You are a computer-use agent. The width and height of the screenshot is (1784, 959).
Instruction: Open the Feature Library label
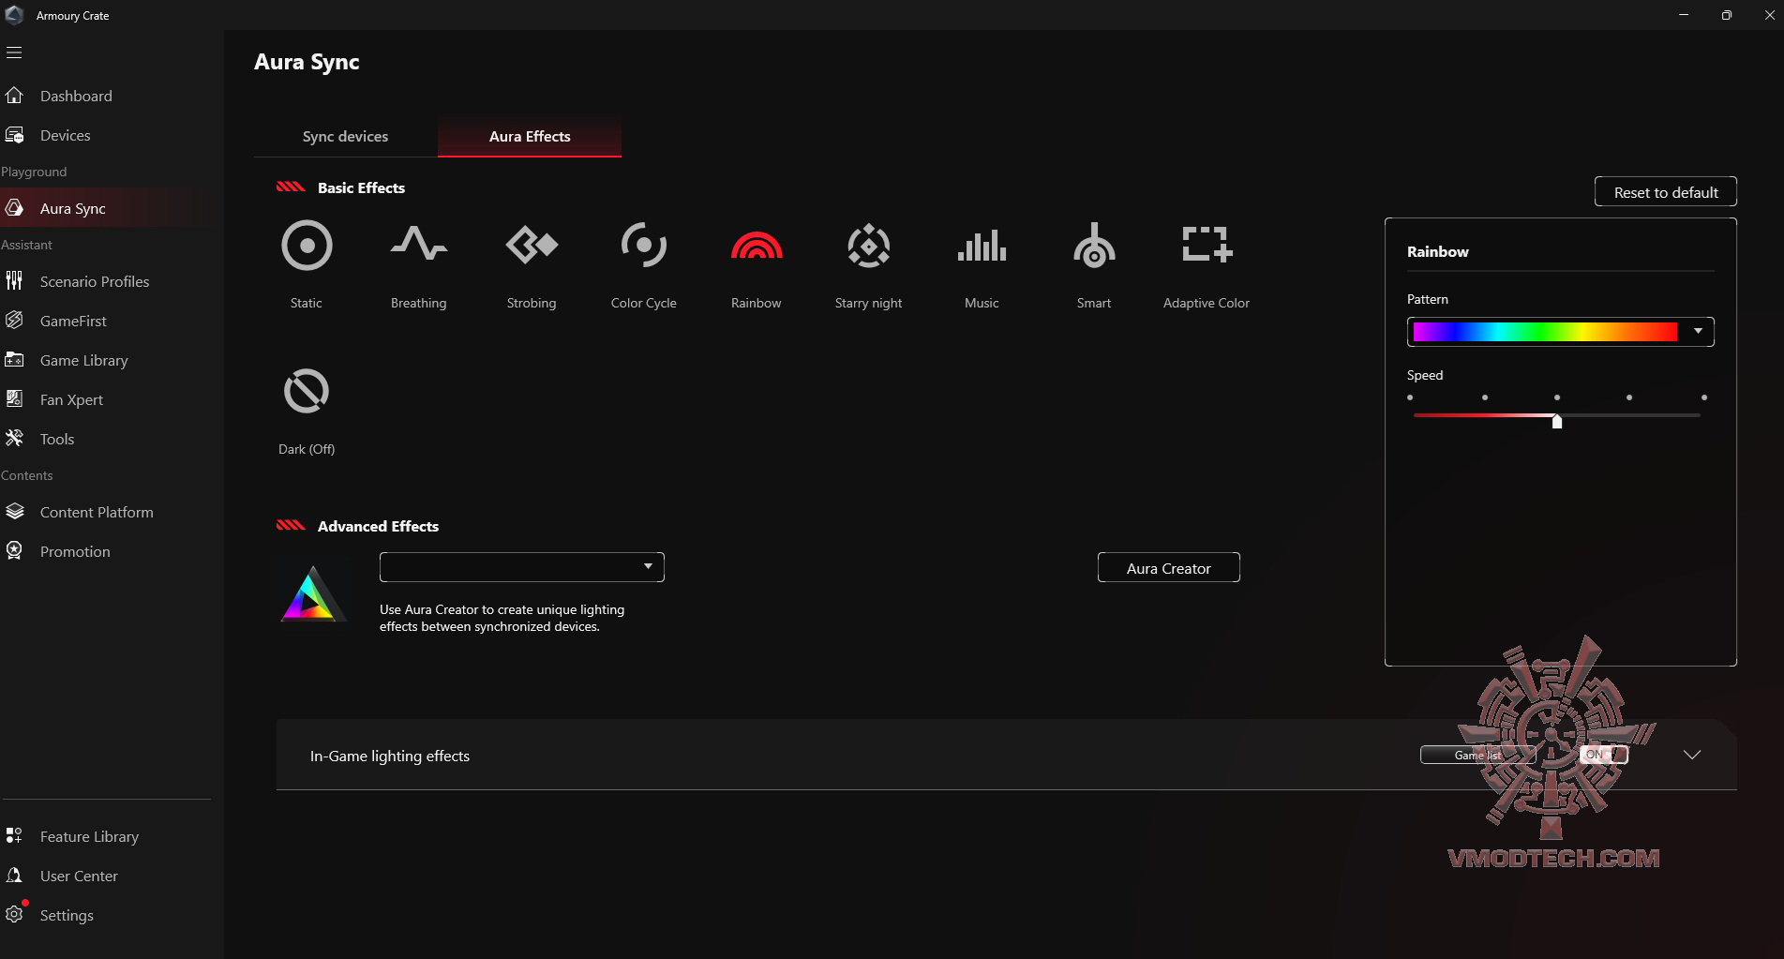89,837
